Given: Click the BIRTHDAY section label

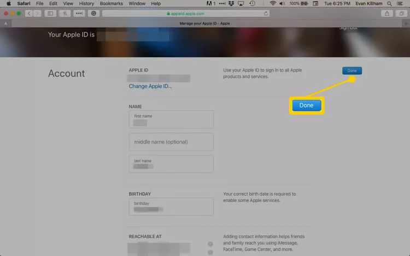Looking at the screenshot, I should 139,194.
